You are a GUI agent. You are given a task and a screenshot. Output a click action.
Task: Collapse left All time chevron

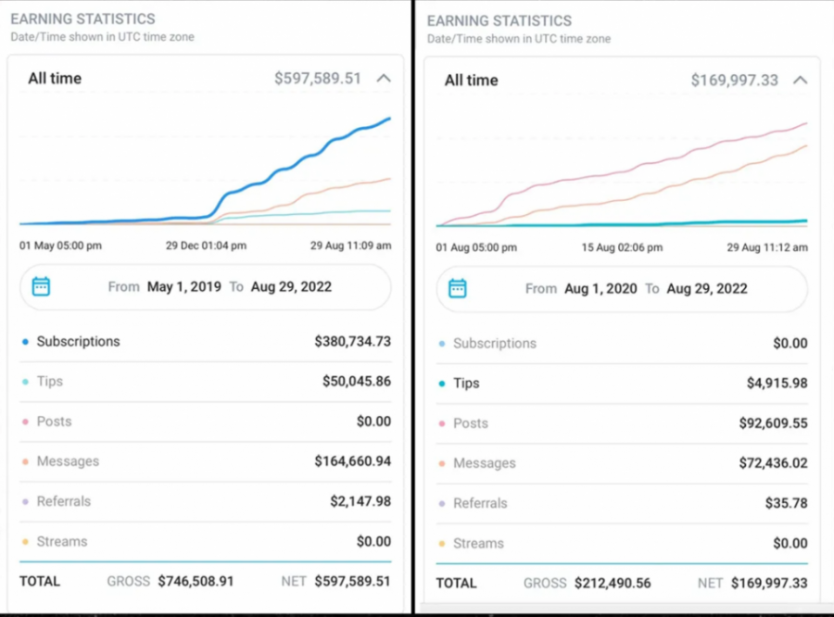tap(384, 79)
